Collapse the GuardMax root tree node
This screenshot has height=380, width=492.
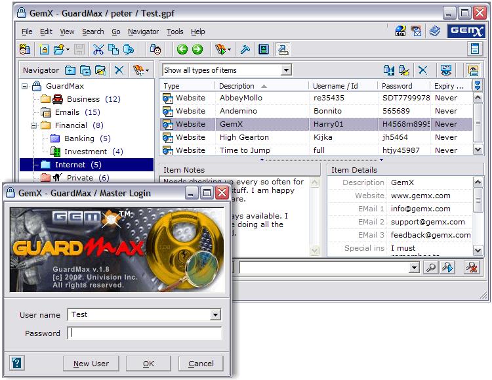24,86
